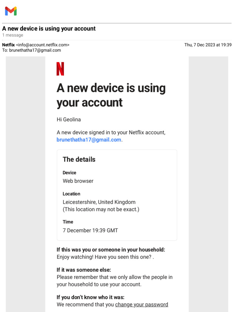Click the large headline in the email body
The height and width of the screenshot is (312, 234).
(111, 95)
